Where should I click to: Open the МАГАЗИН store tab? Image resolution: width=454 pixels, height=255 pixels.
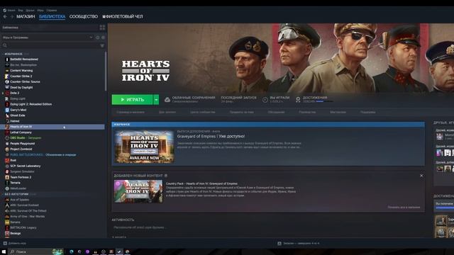point(26,16)
